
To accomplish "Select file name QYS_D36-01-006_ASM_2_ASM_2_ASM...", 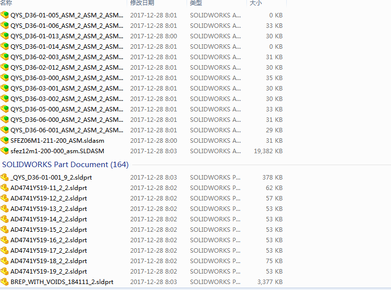I will click(x=67, y=26).
